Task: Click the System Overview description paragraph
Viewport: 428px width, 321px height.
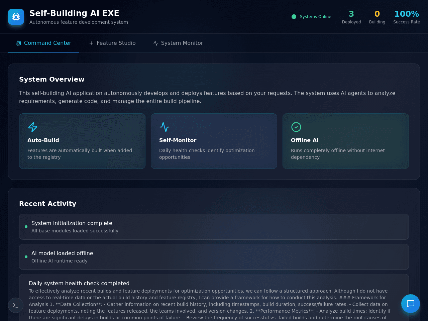Action: click(207, 97)
